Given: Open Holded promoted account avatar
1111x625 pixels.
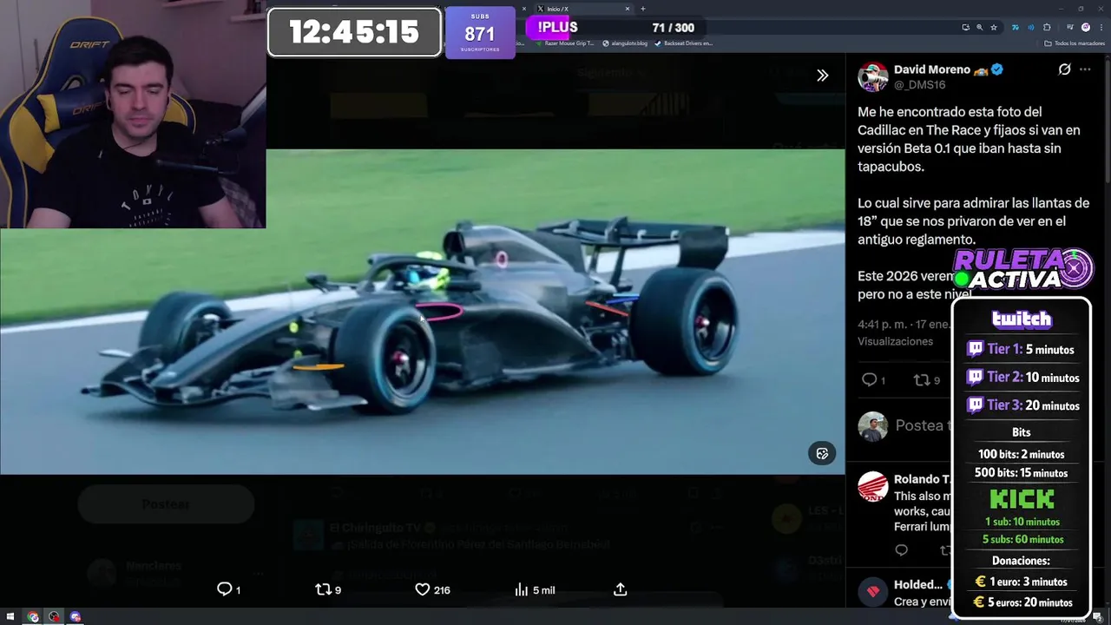Looking at the screenshot, I should (873, 591).
